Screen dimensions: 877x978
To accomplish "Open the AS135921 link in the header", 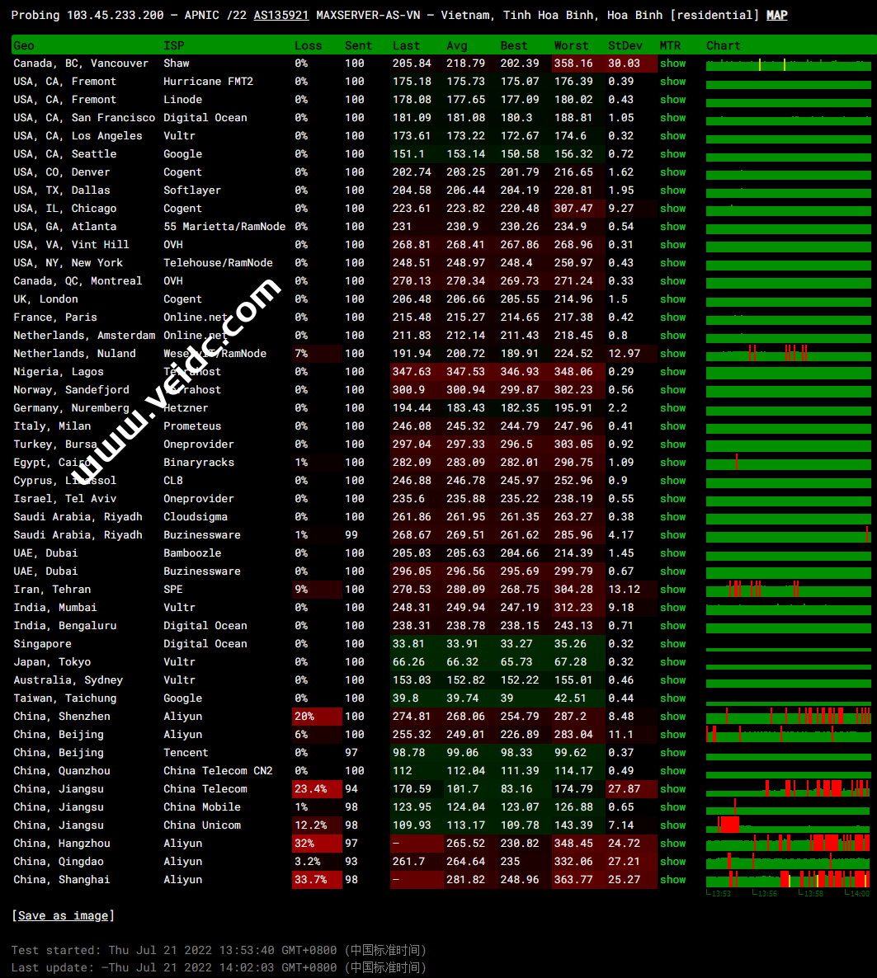I will click(x=281, y=15).
